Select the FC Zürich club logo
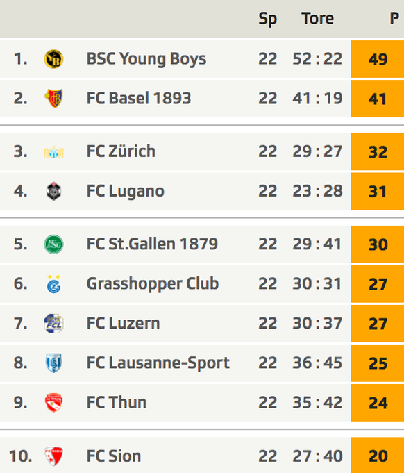404x473 pixels. pyautogui.click(x=53, y=152)
